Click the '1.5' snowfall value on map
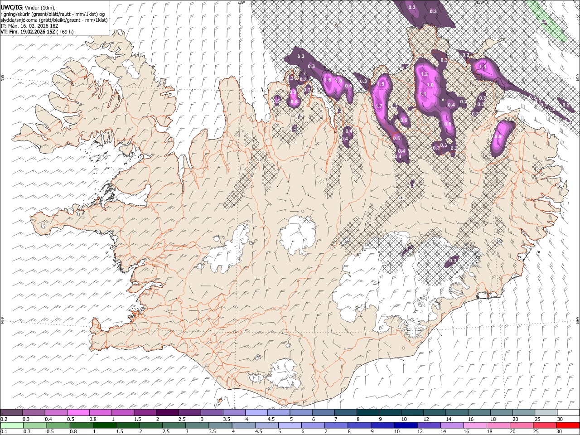Viewport: 580px width, 435px height. [x=381, y=84]
